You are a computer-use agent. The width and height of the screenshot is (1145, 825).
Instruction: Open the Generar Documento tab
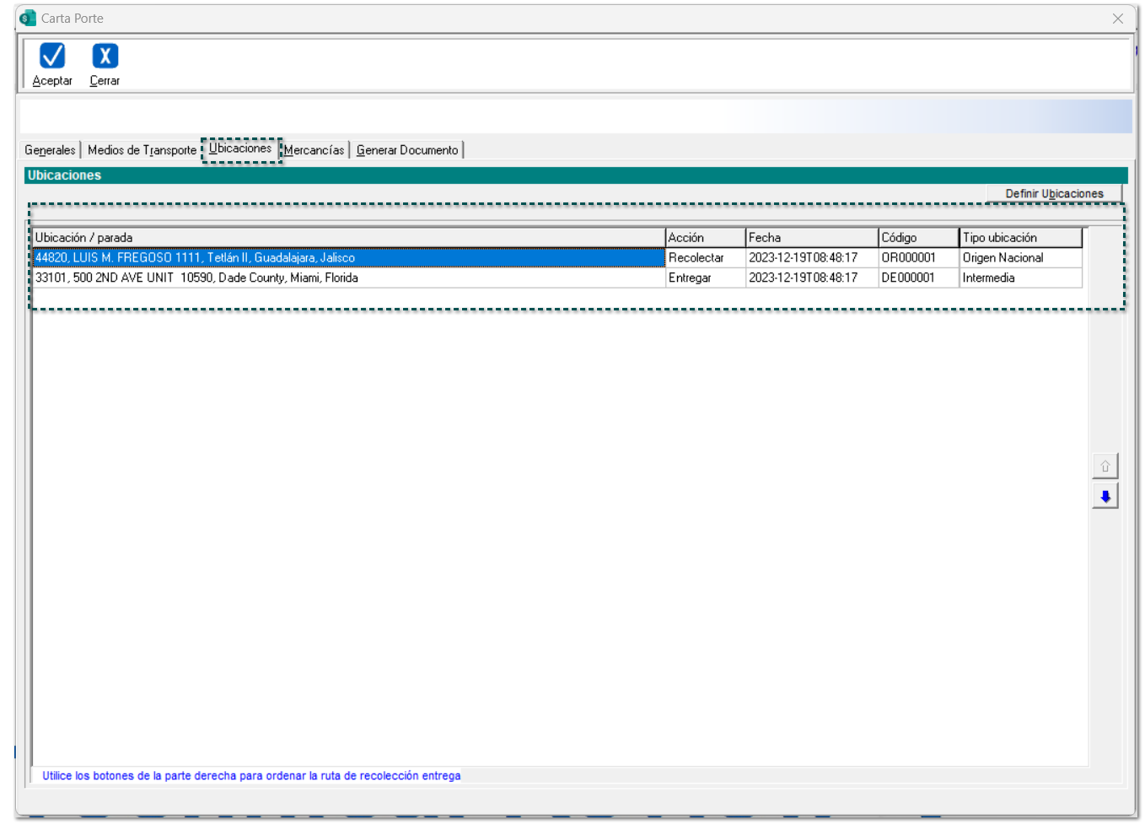[x=407, y=150]
